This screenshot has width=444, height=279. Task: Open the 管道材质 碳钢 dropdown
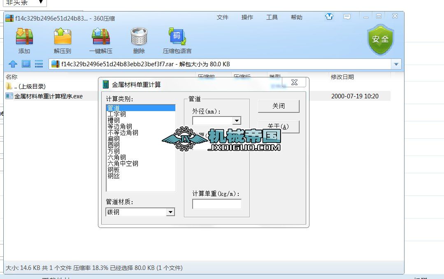pos(170,212)
